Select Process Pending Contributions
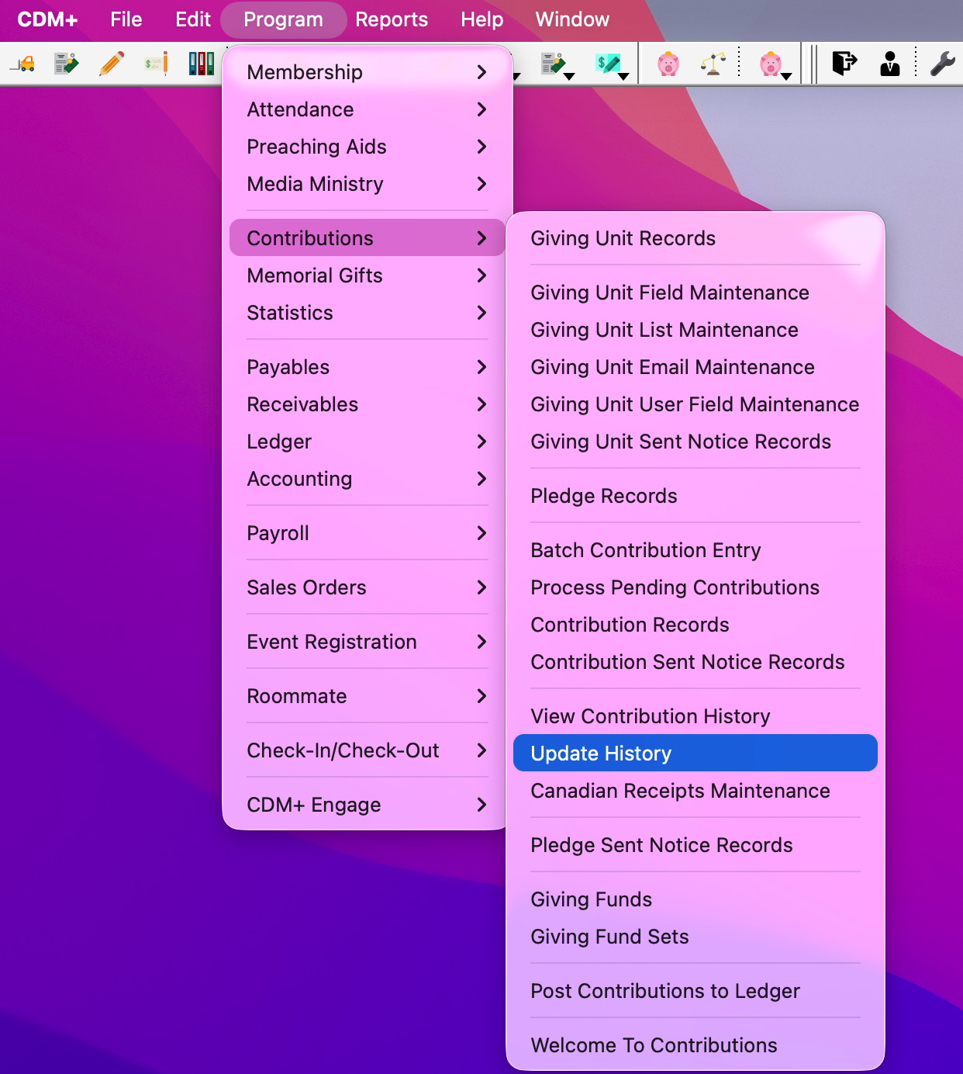Viewport: 963px width, 1074px height. pos(695,587)
